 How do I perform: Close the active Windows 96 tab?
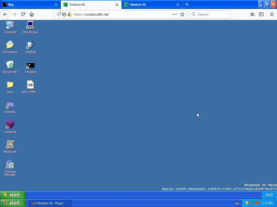point(117,5)
